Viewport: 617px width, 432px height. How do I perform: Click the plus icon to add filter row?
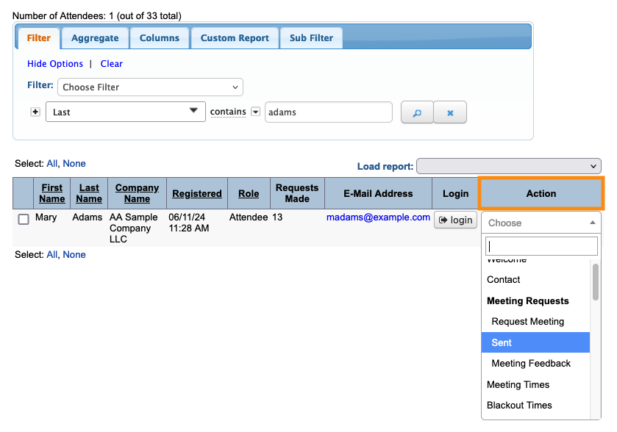coord(35,112)
